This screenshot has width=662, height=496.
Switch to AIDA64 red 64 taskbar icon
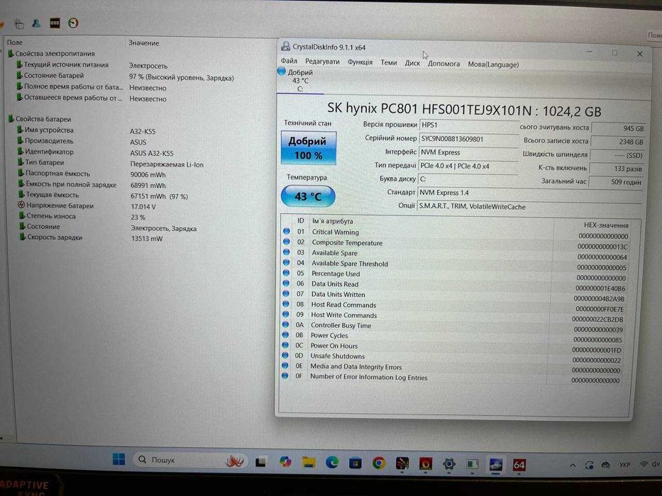point(519,466)
